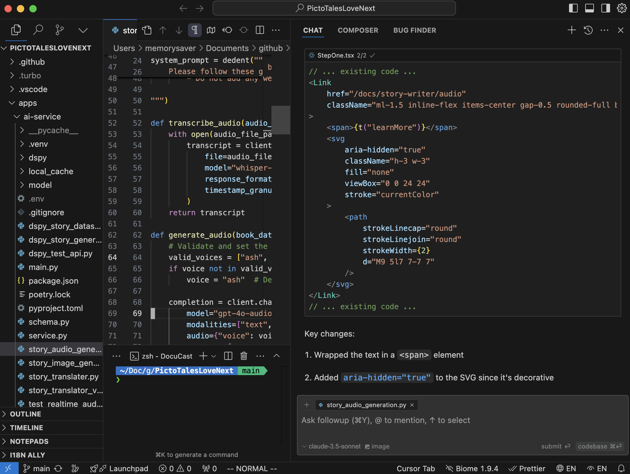Image resolution: width=630 pixels, height=474 pixels.
Task: Click the editor minimap scroll slider
Action: [280, 120]
